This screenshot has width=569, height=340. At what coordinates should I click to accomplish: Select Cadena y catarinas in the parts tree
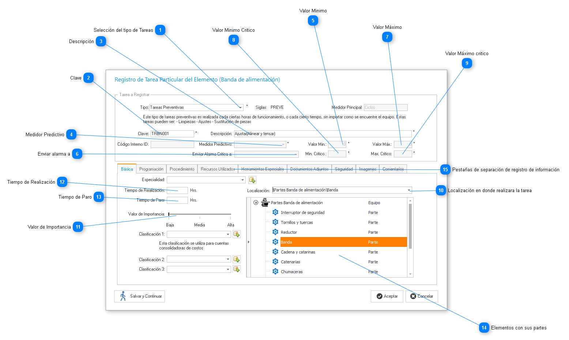(298, 252)
